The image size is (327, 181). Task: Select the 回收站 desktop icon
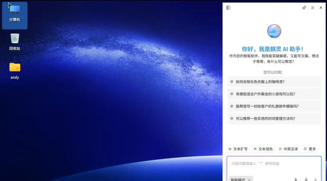point(15,42)
